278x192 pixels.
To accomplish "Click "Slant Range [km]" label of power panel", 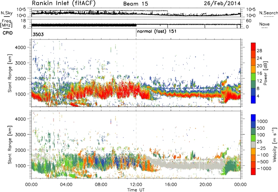I will click(x=10, y=73).
